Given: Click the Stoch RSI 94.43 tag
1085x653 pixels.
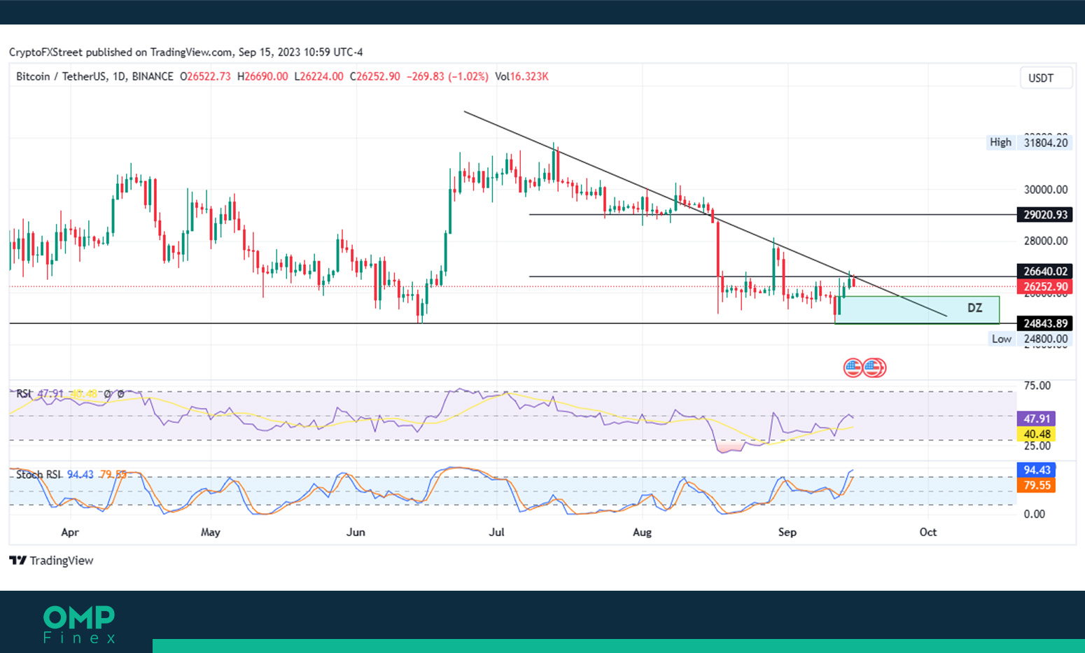Looking at the screenshot, I should [x=1037, y=470].
